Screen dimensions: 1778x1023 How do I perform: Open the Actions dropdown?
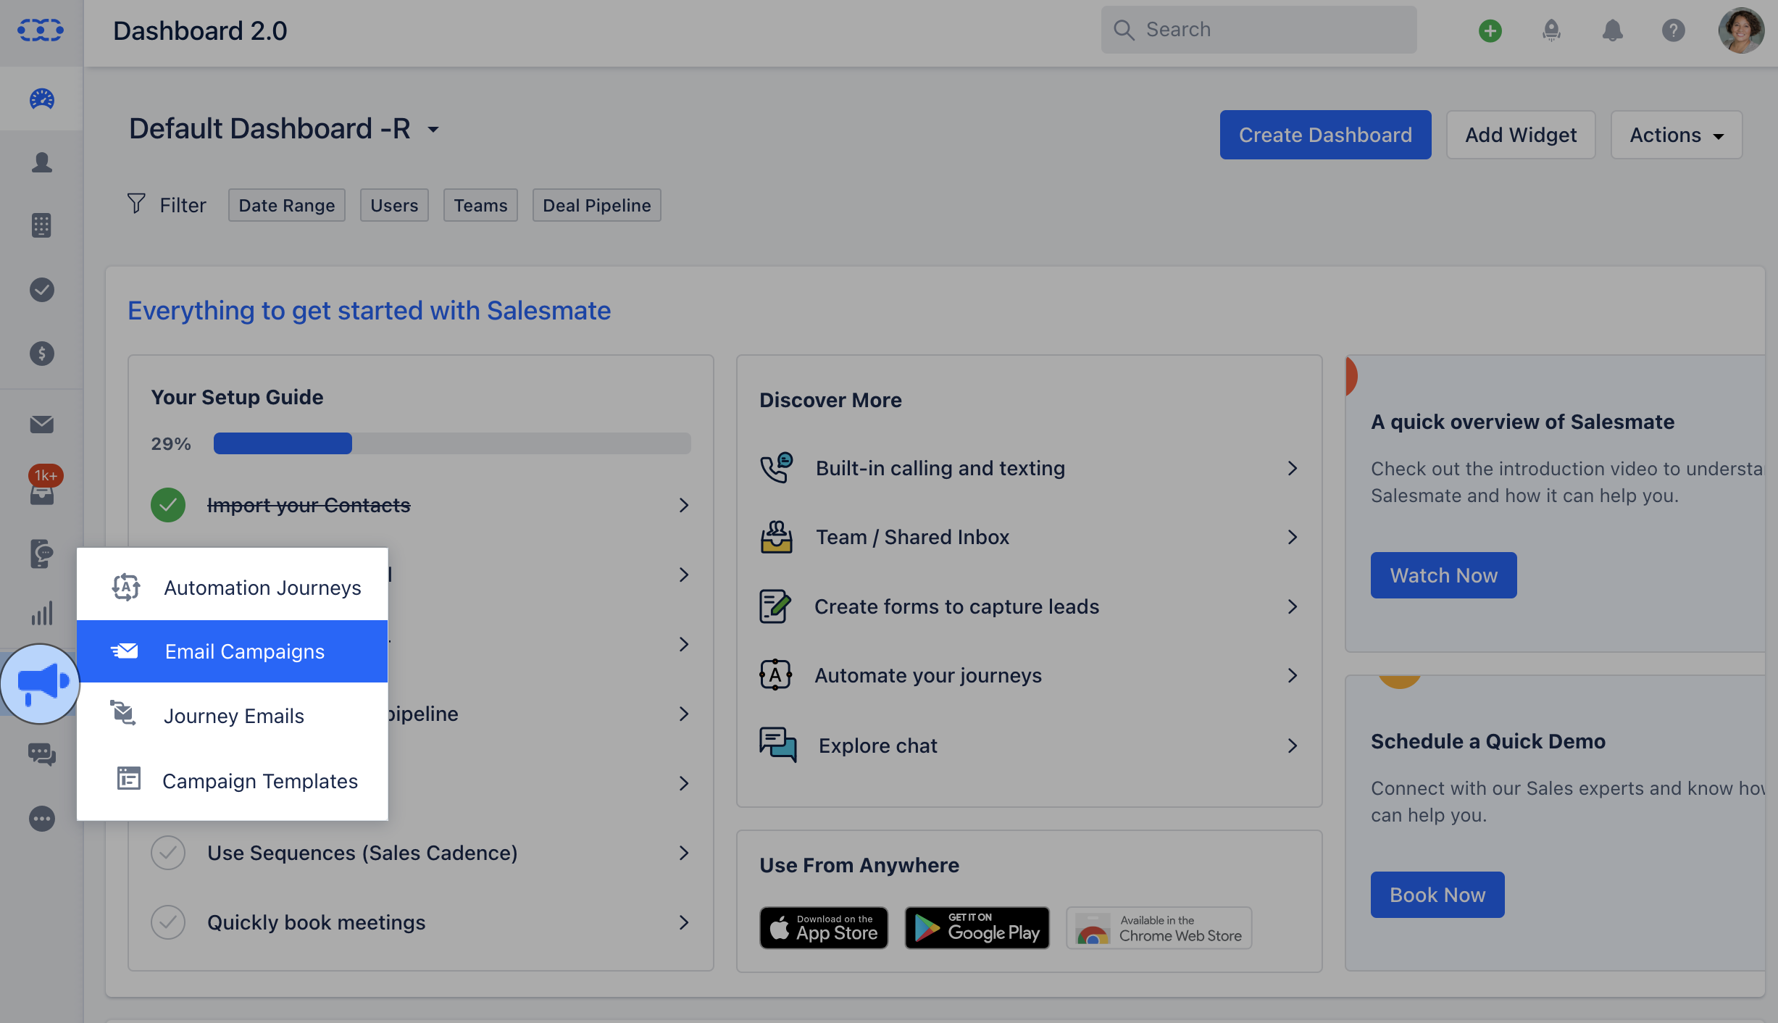click(1676, 135)
